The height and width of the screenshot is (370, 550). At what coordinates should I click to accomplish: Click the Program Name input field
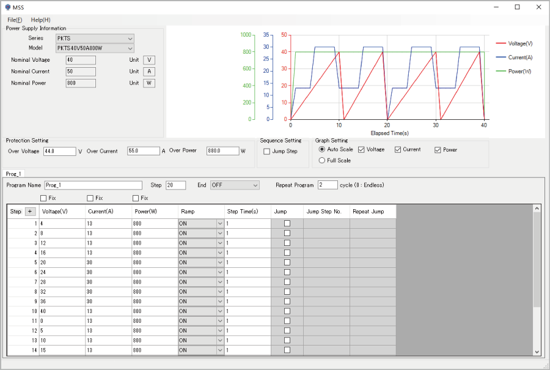[x=93, y=185]
